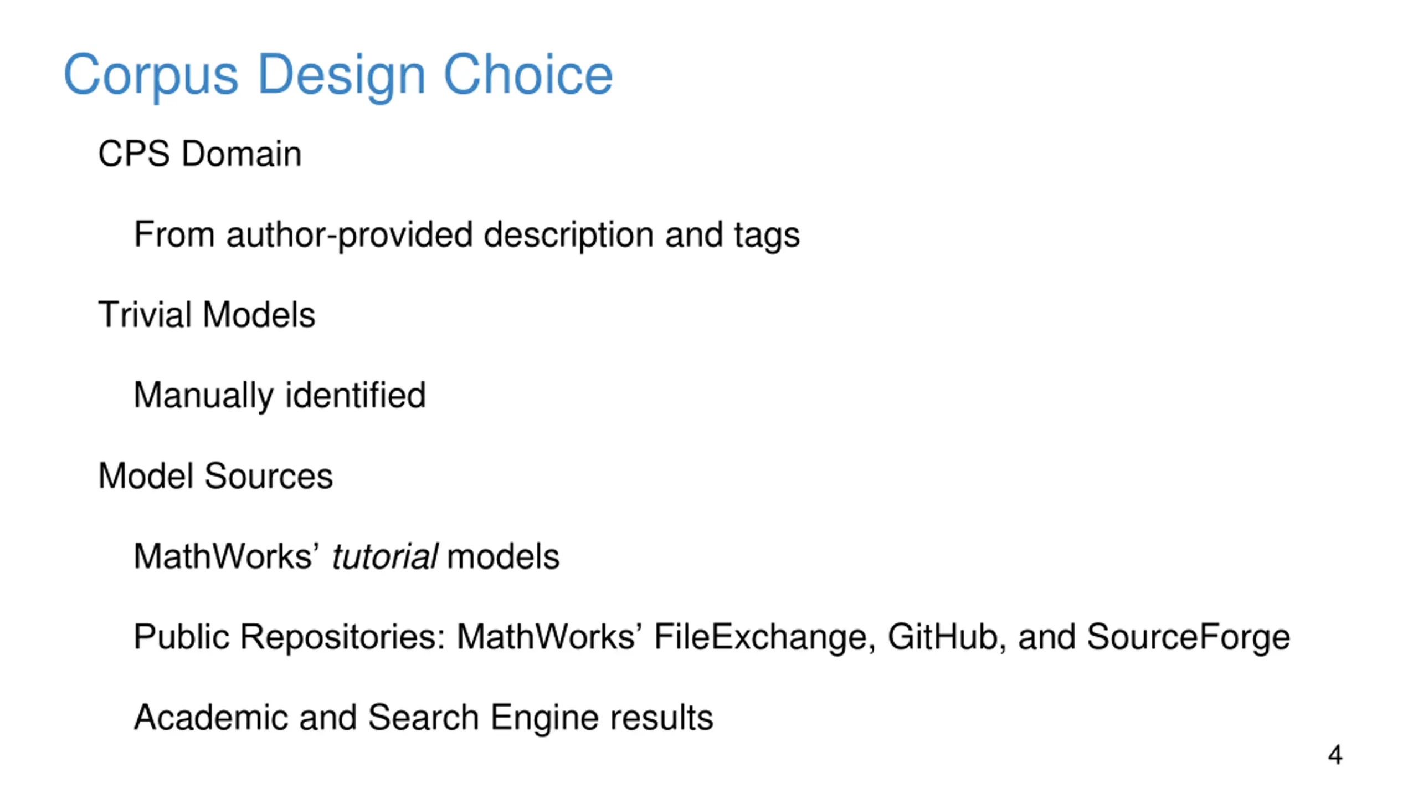Click the Corpus Design Choice title
This screenshot has width=1418, height=798.
point(338,75)
